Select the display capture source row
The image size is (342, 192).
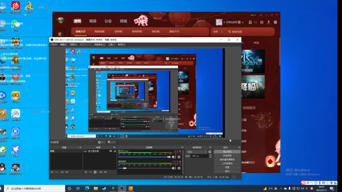point(100,151)
